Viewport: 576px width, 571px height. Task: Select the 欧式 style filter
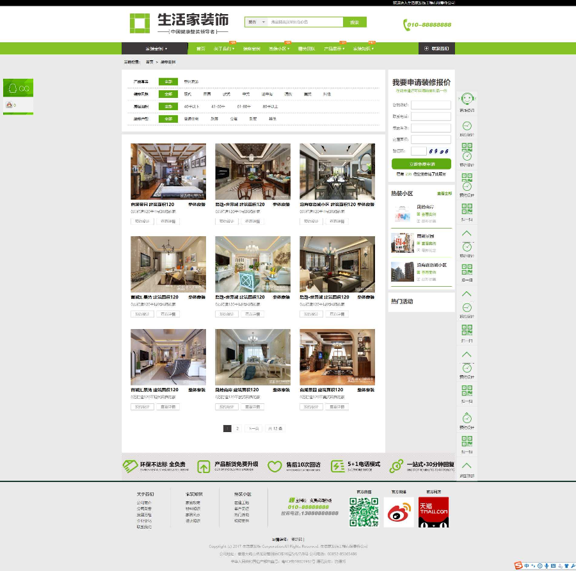click(x=227, y=94)
